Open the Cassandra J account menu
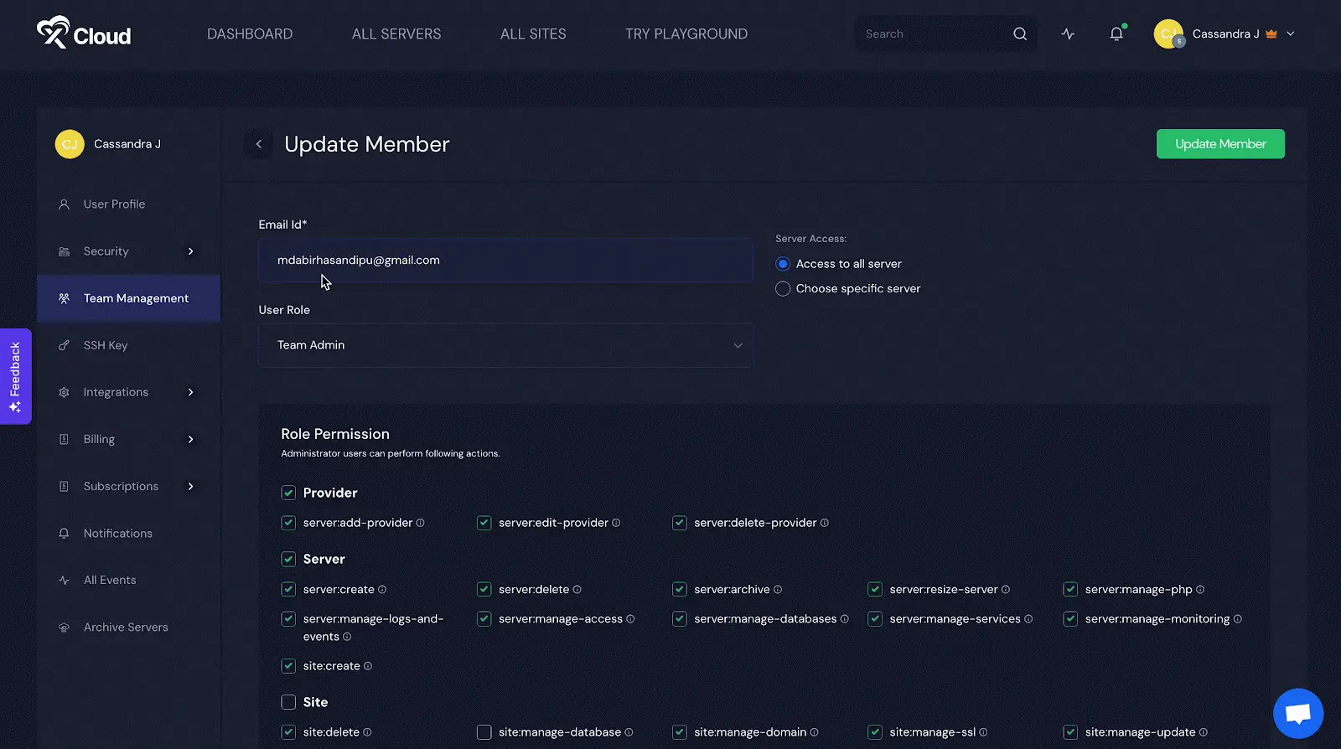The width and height of the screenshot is (1341, 749). click(1225, 34)
